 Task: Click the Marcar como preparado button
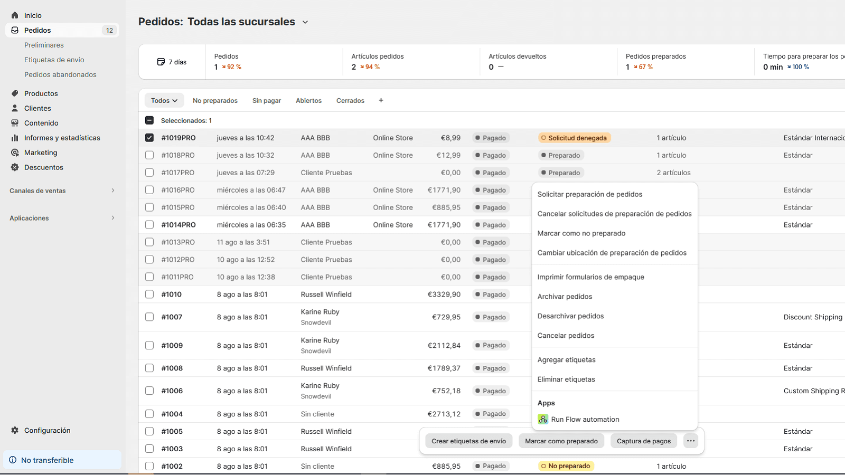click(x=561, y=441)
